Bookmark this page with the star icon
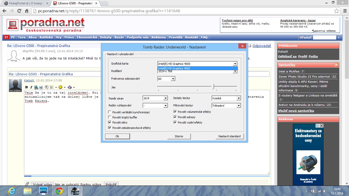This screenshot has height=196, width=349. tap(337, 11)
